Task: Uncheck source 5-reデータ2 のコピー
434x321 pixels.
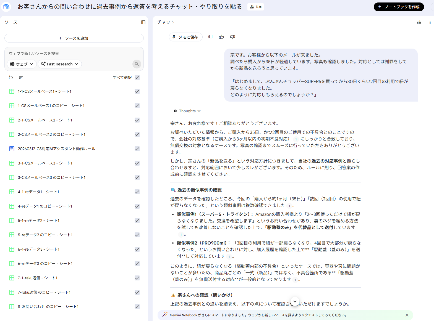Action: pyautogui.click(x=137, y=235)
